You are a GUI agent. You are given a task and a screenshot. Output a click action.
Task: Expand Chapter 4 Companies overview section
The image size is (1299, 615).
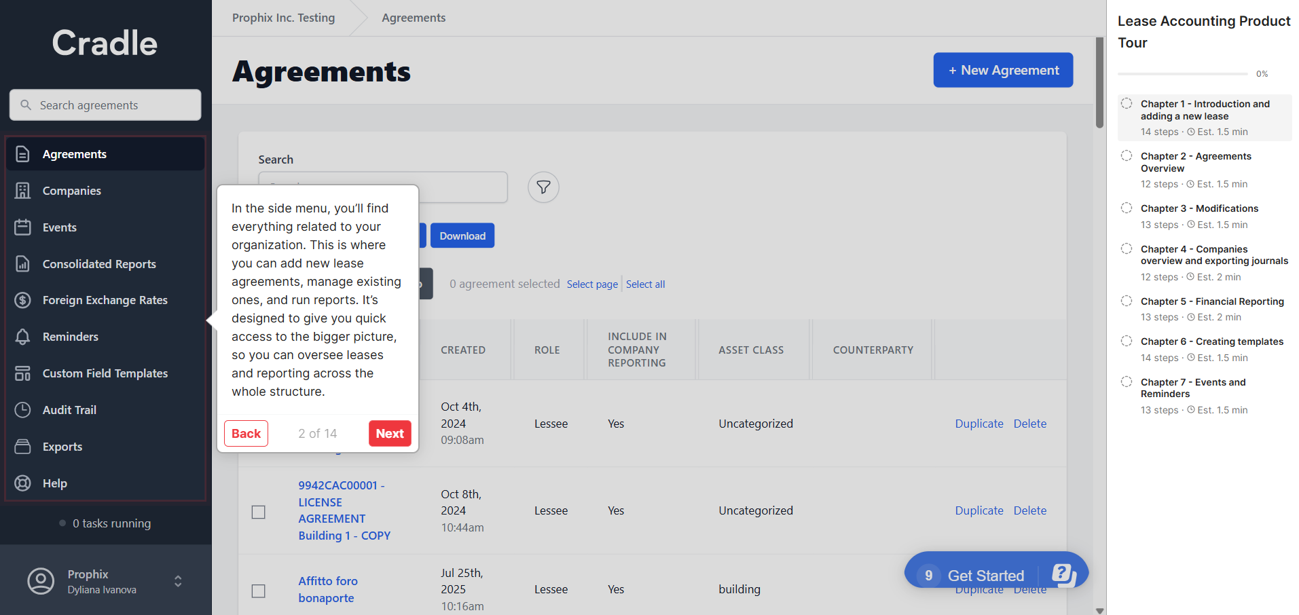[1213, 255]
